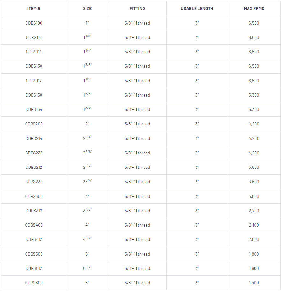Click the 3,000 max RPMs value
This screenshot has height=291, width=281.
(x=254, y=196)
